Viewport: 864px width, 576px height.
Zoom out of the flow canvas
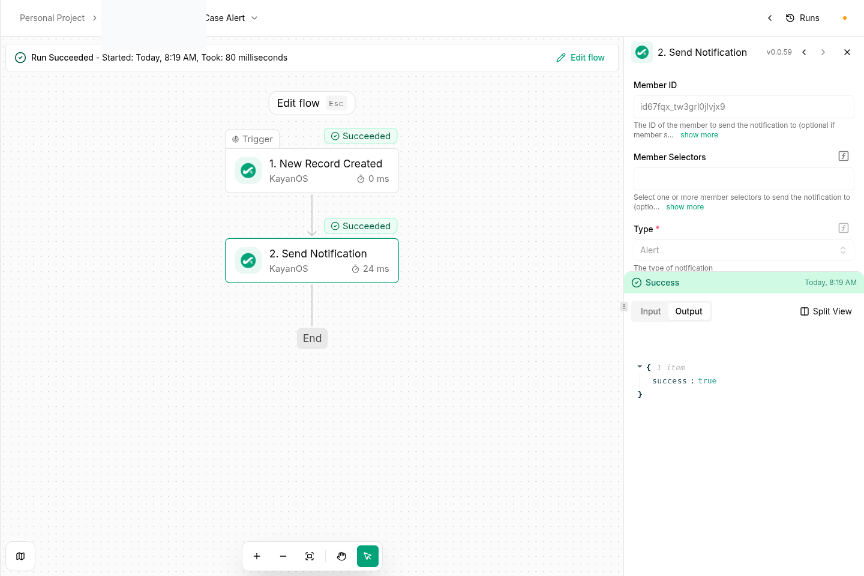click(x=283, y=556)
